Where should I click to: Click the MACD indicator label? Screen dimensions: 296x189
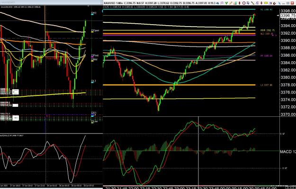tap(288, 152)
